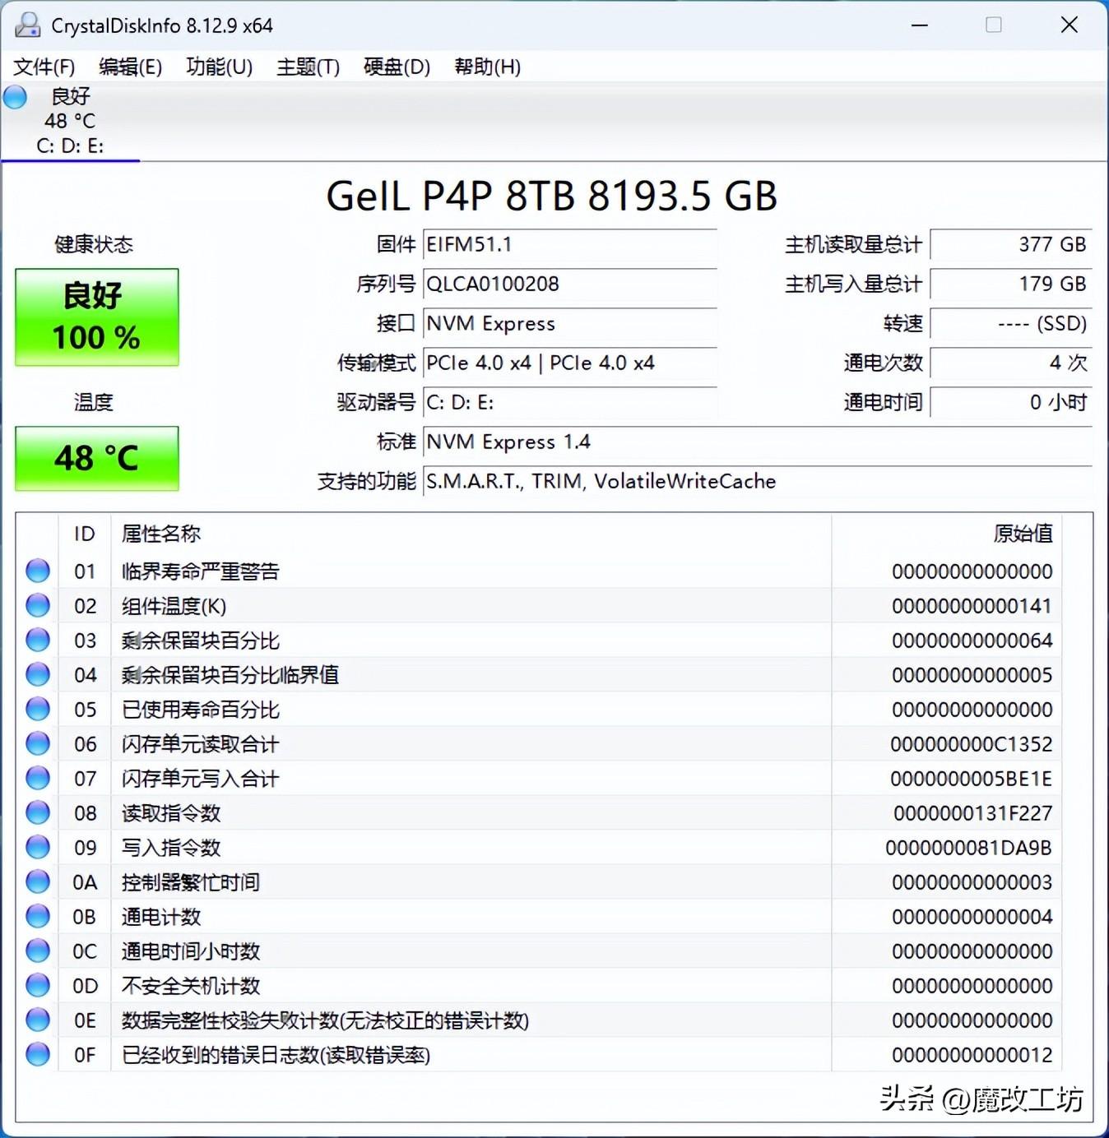Screen dimensions: 1109x1138
Task: Click the interface field NVM Express
Action: [569, 324]
